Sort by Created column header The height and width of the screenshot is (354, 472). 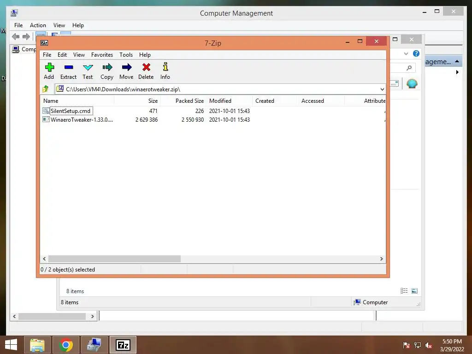coord(276,101)
